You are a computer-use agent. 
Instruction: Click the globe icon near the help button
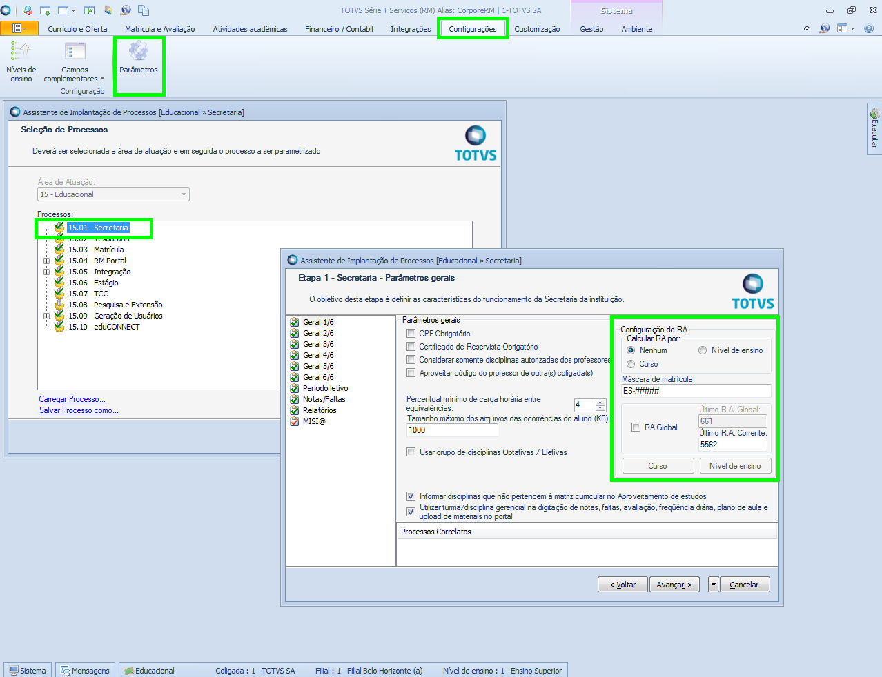[825, 28]
